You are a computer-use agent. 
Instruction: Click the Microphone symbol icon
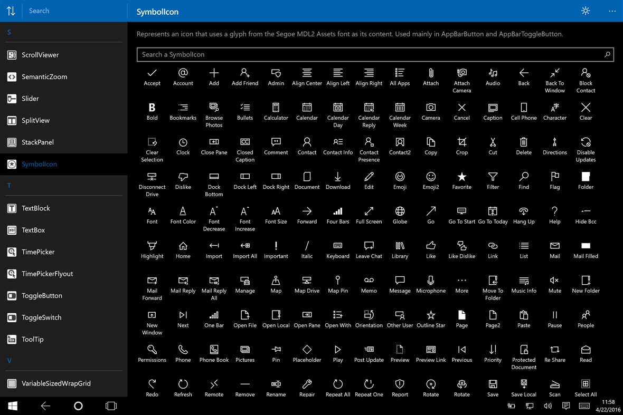pyautogui.click(x=431, y=279)
